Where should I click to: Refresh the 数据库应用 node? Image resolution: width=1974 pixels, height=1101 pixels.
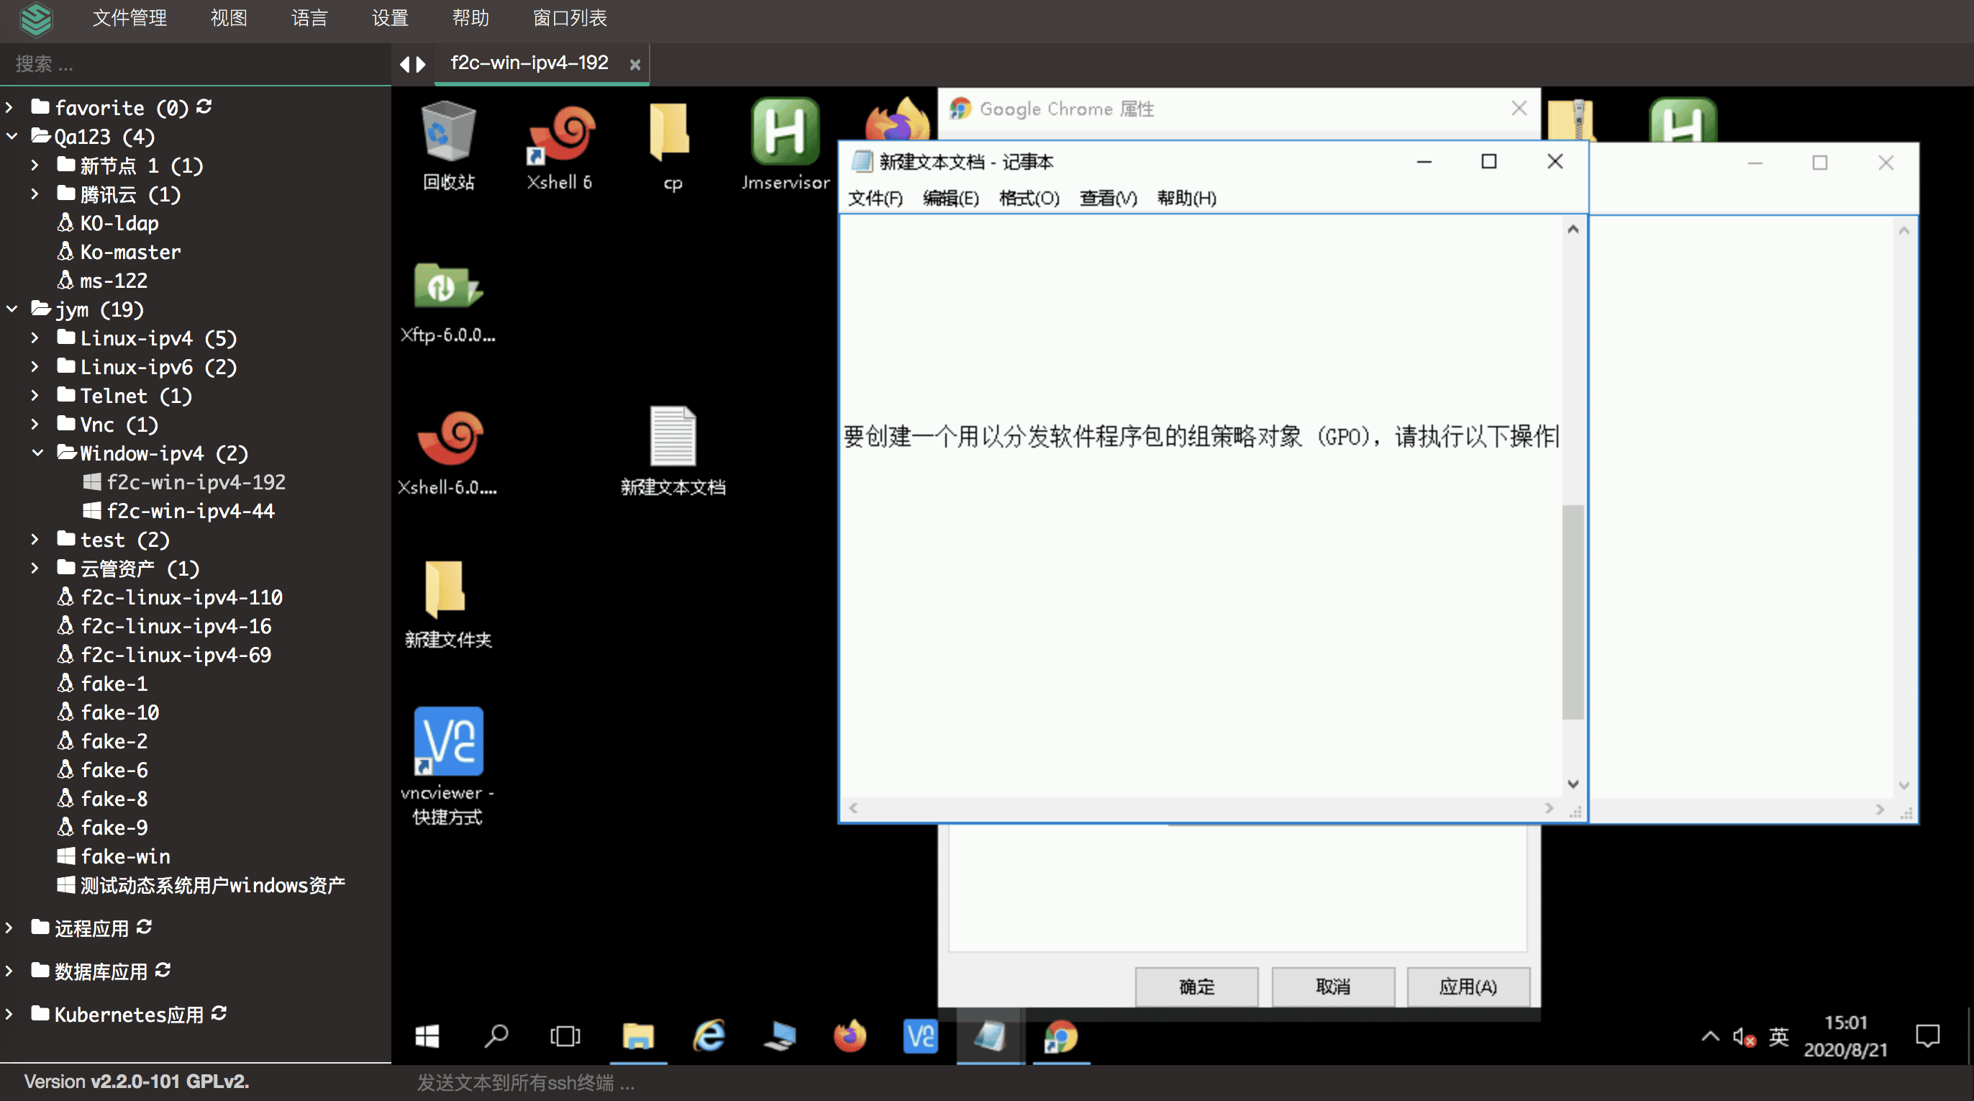pos(163,970)
